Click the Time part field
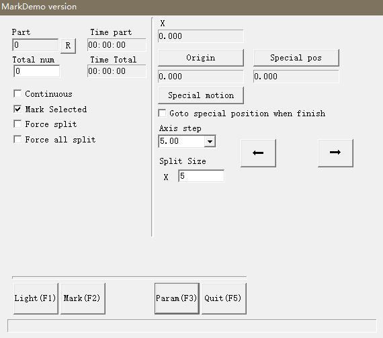This screenshot has width=383, height=338. coord(117,45)
